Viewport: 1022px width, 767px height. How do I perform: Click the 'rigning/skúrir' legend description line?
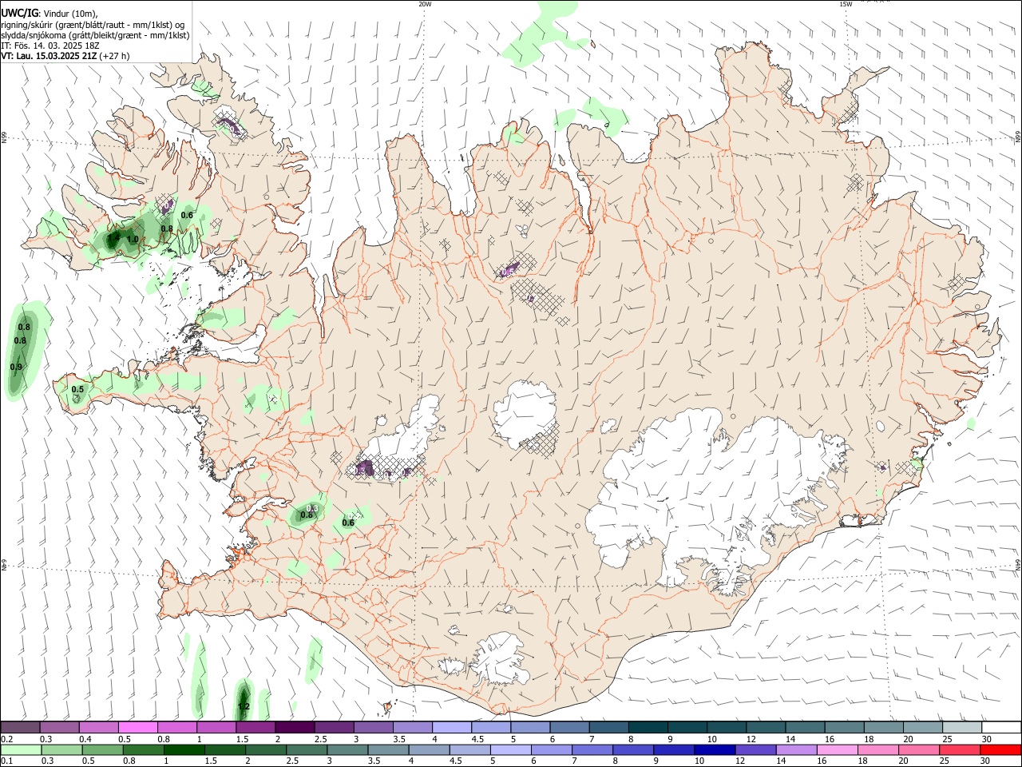point(93,25)
